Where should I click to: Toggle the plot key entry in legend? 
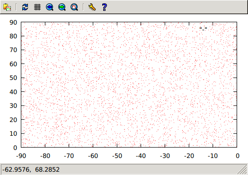pos(203,28)
